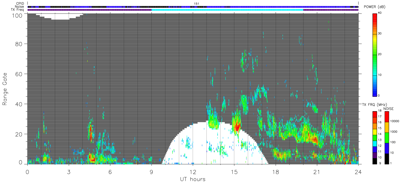Pick the yellow-orange swatch in the NOISE legend
This screenshot has height=186, width=403.
386,127
